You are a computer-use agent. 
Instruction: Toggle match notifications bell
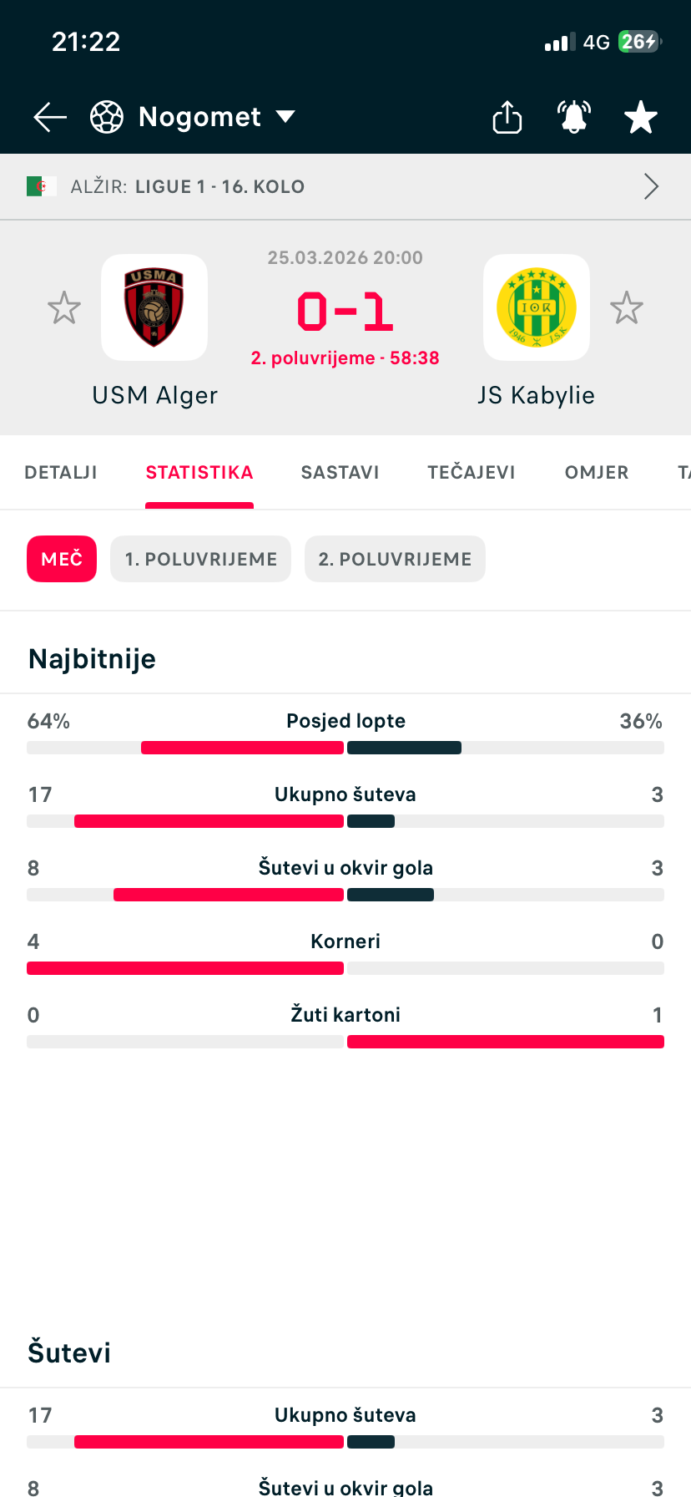(x=574, y=117)
